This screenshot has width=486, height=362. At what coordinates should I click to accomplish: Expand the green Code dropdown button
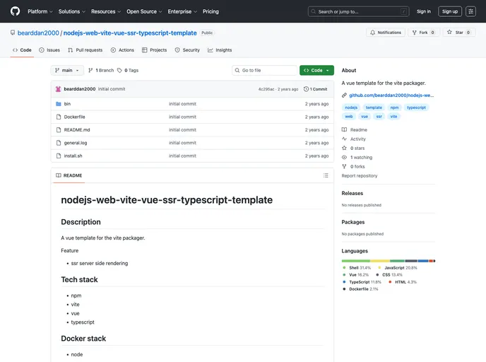click(x=316, y=71)
